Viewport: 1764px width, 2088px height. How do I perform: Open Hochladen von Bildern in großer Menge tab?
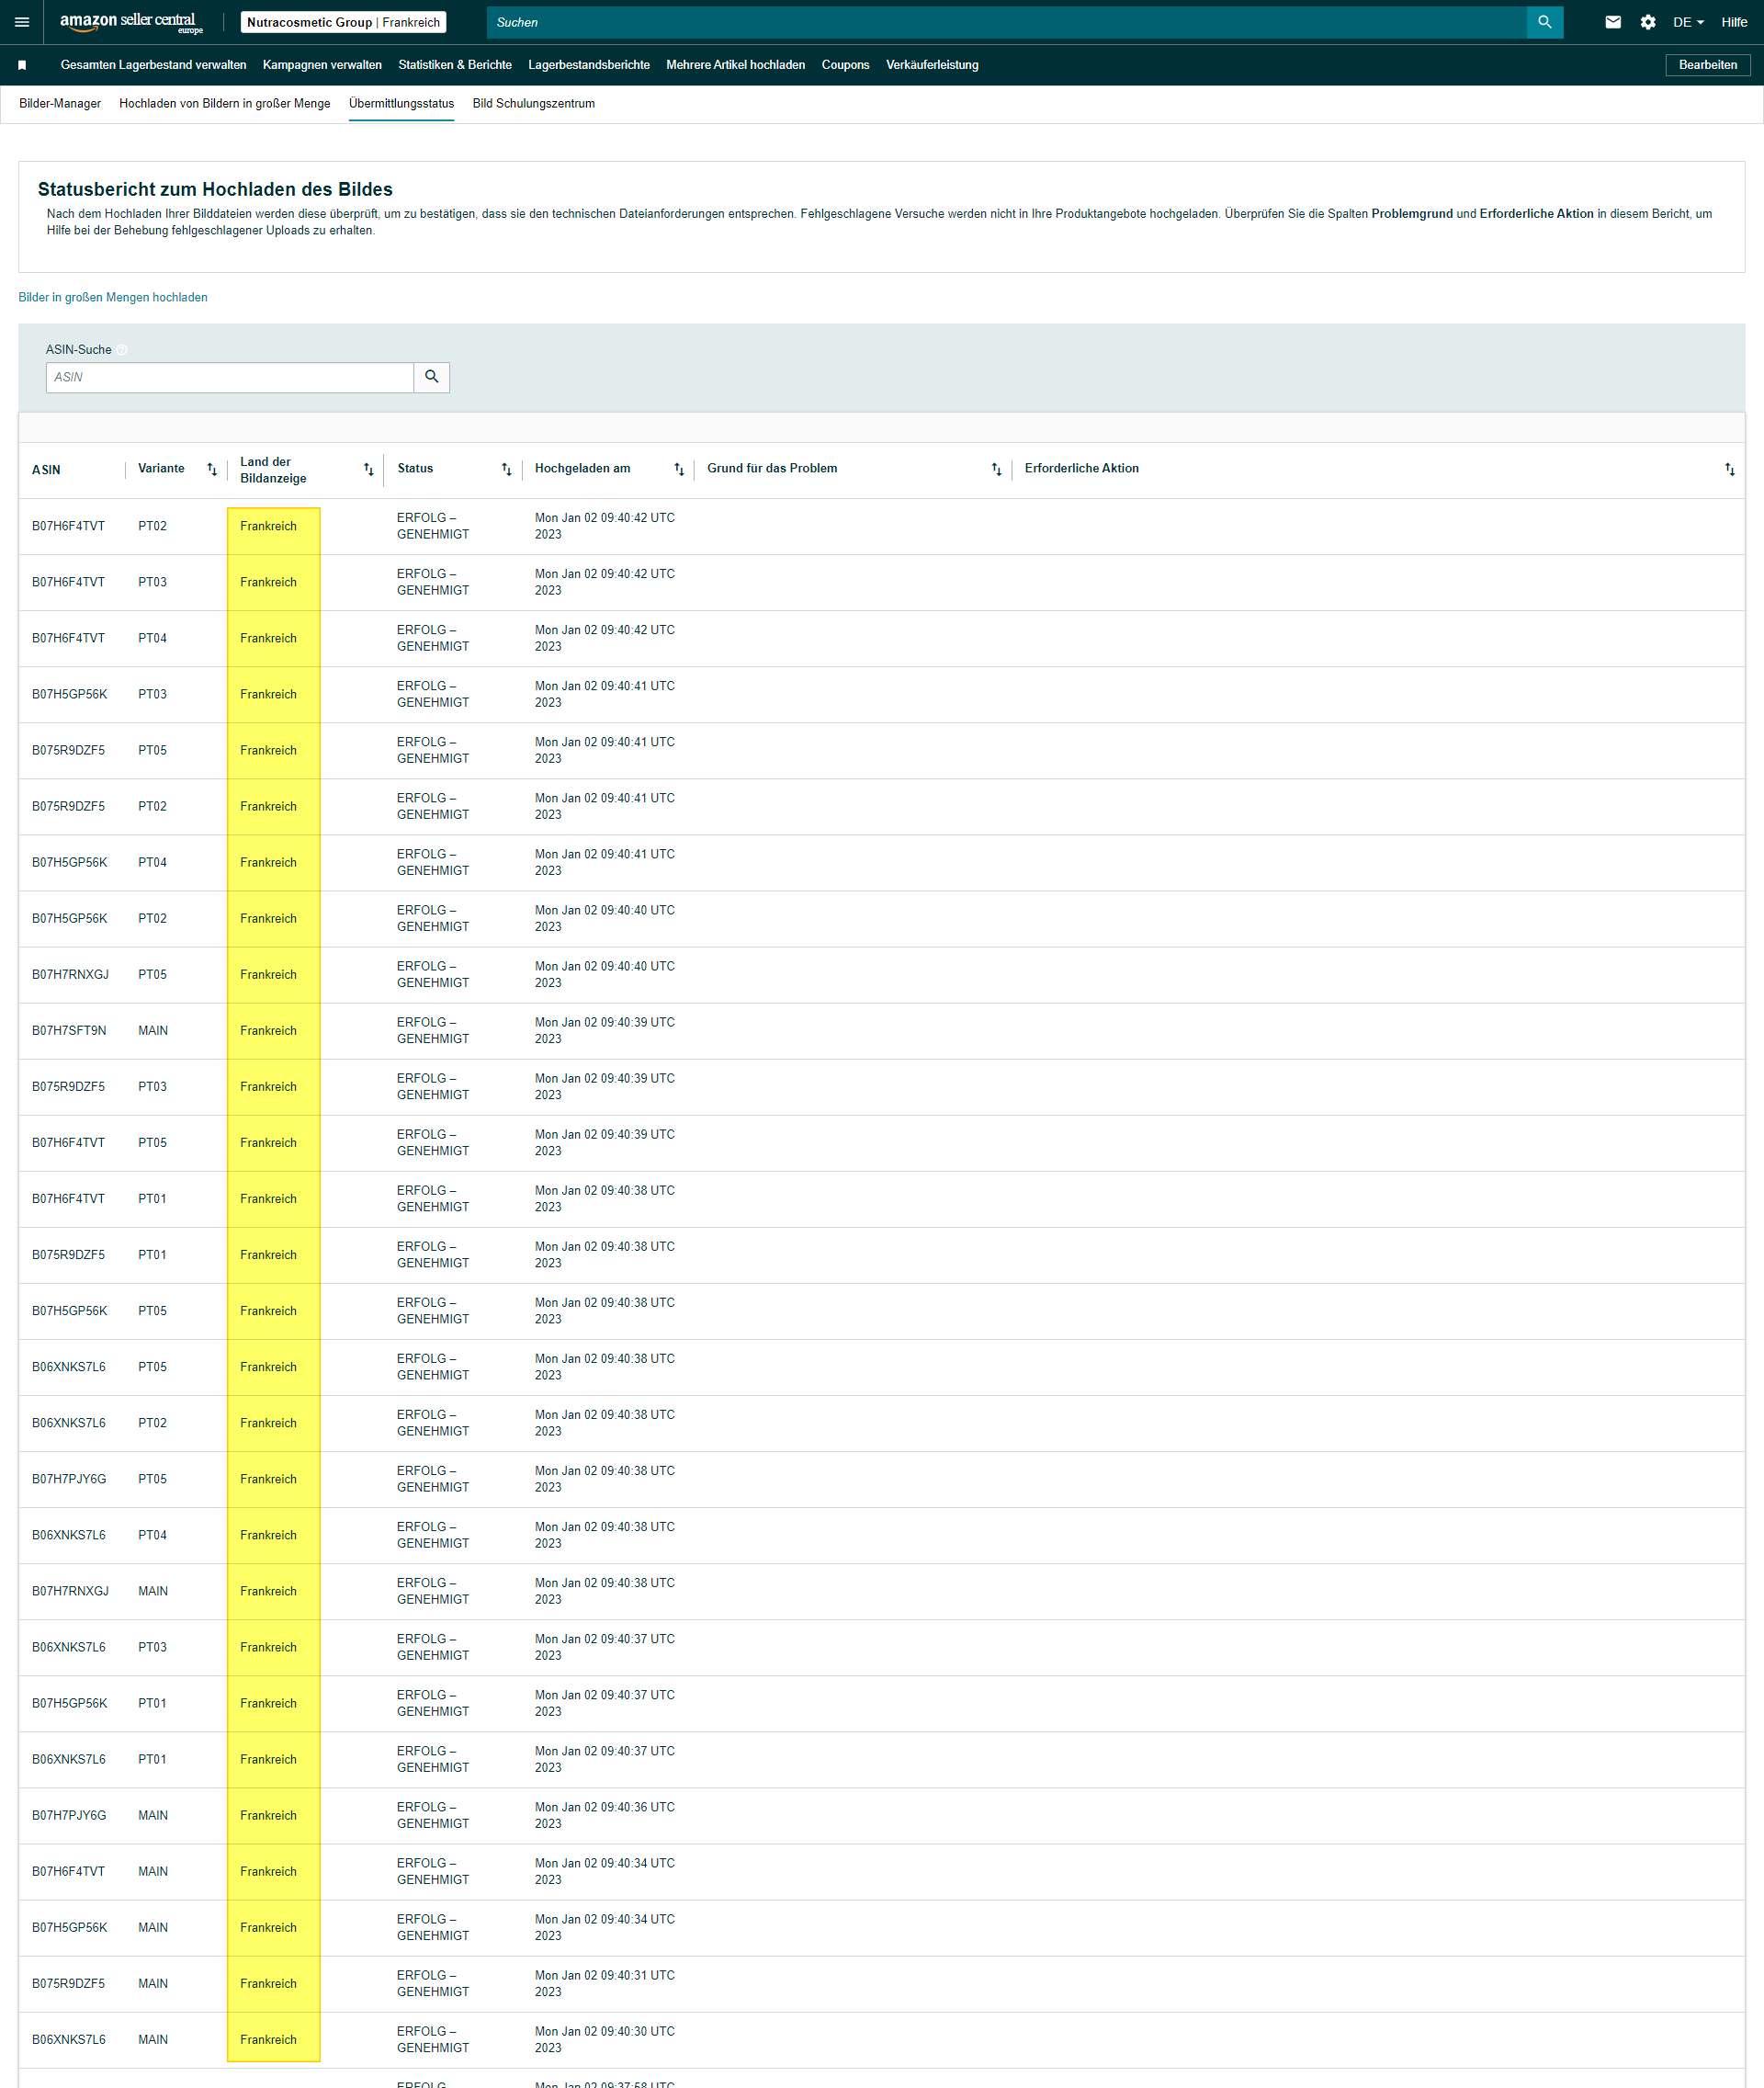(x=224, y=104)
